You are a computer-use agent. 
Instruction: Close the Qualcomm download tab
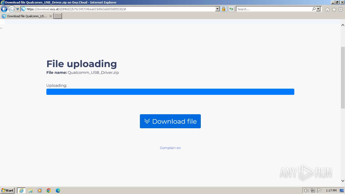point(50,16)
